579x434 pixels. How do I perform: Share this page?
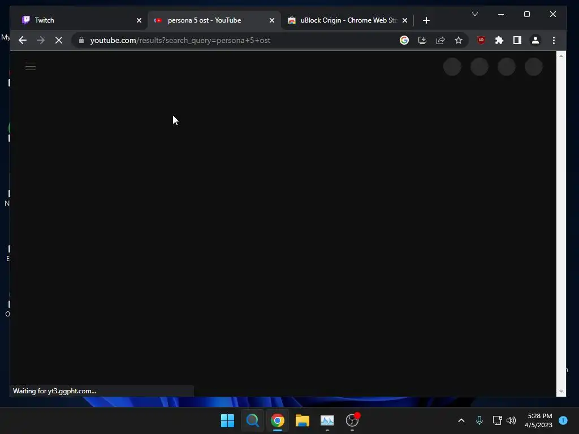pos(440,40)
